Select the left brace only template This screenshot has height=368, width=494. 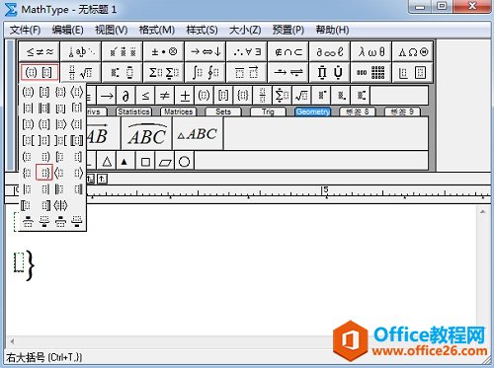pyautogui.click(x=28, y=173)
